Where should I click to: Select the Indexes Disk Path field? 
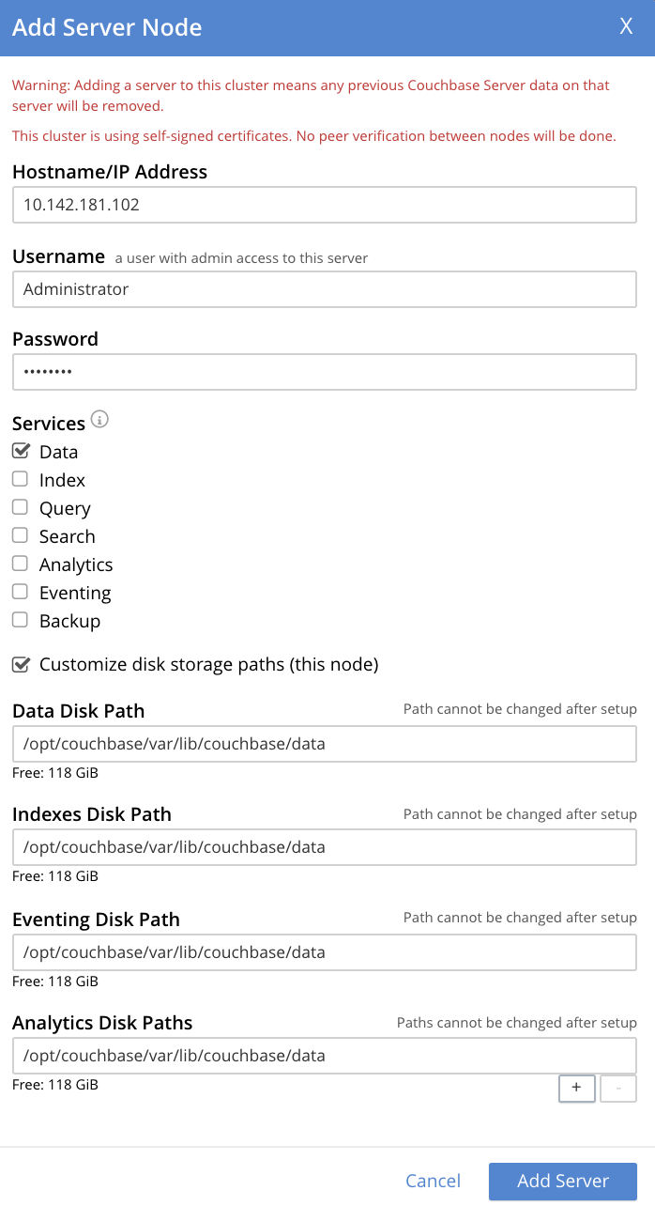(324, 846)
